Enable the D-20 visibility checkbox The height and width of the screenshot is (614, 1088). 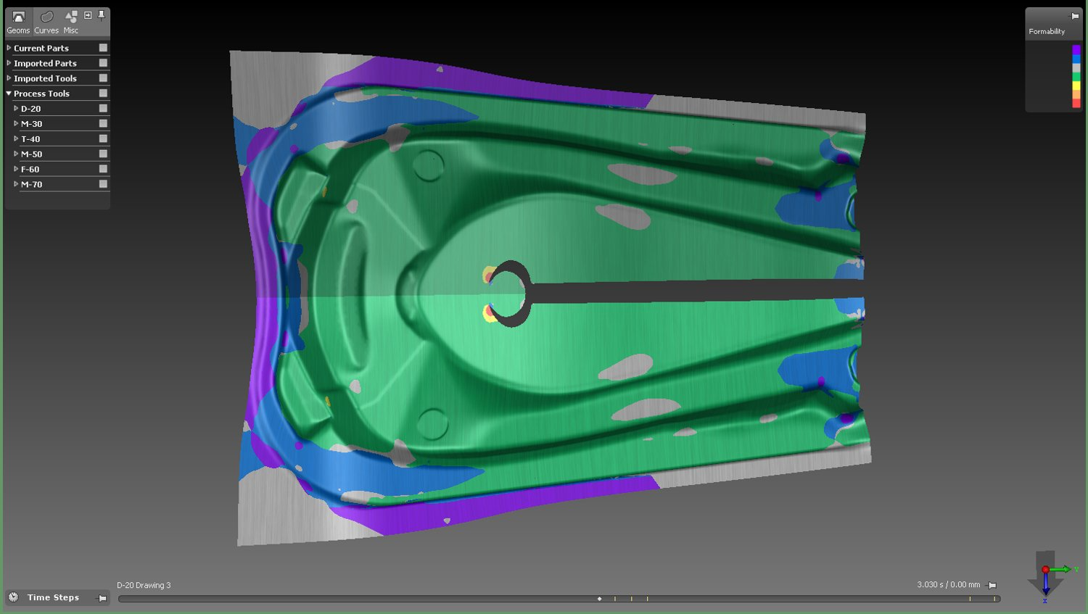103,109
